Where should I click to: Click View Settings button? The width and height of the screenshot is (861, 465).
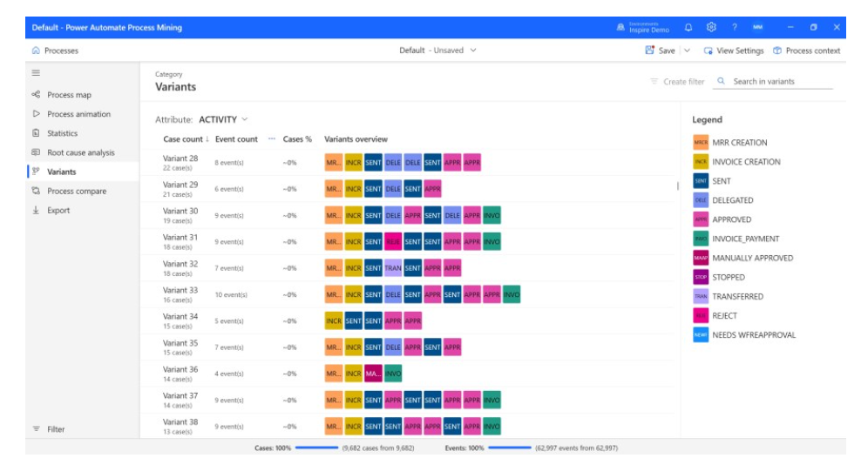pos(734,51)
